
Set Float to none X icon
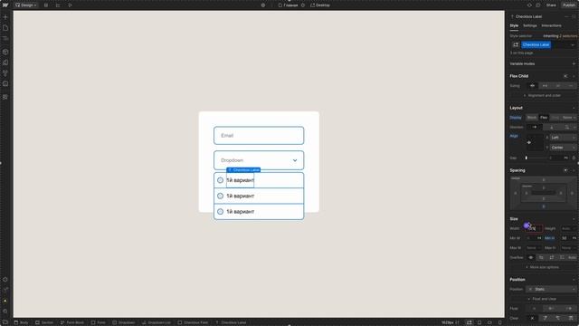click(x=534, y=308)
